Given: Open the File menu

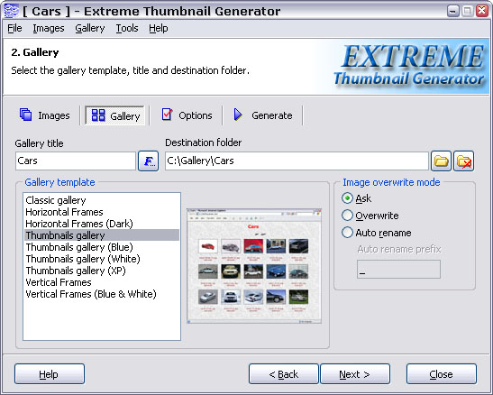Looking at the screenshot, I should click(14, 28).
